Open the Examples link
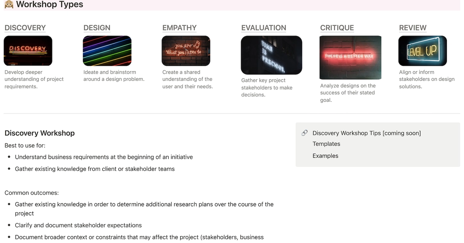The width and height of the screenshot is (464, 243). pyautogui.click(x=325, y=155)
